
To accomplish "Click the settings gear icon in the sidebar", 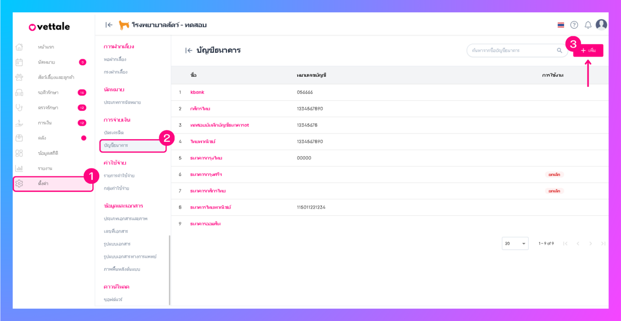I will [x=19, y=184].
